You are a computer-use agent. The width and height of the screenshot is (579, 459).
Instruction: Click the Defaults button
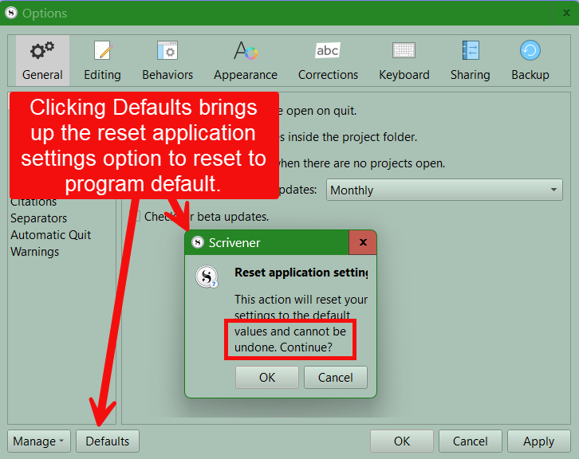coord(108,441)
